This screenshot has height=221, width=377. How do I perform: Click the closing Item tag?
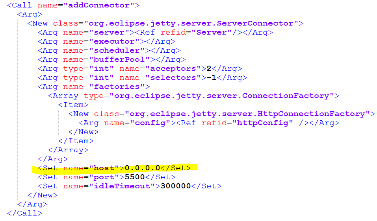76,141
